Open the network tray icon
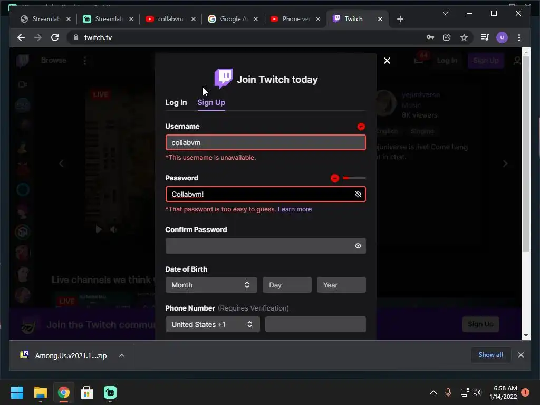 click(x=465, y=392)
